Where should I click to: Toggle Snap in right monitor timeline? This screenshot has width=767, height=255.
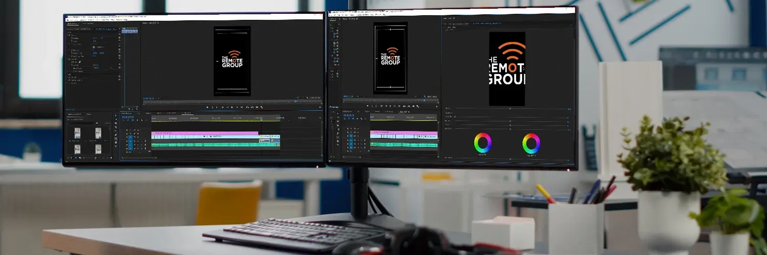(x=349, y=118)
